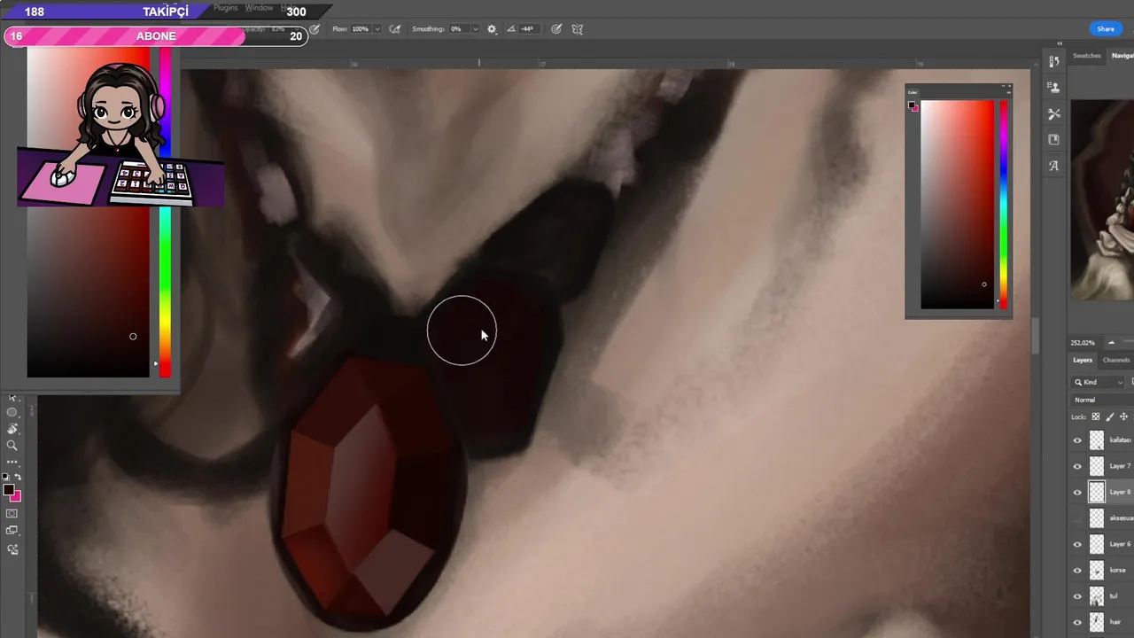Expand the collapsed panel dock arrows
Image resolution: width=1134 pixels, height=638 pixels.
coord(1060,43)
